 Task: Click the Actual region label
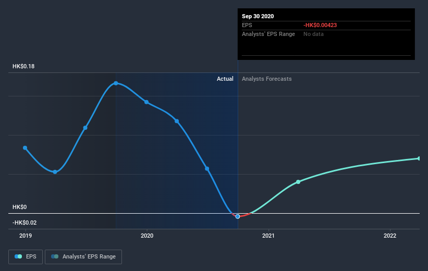(x=225, y=79)
